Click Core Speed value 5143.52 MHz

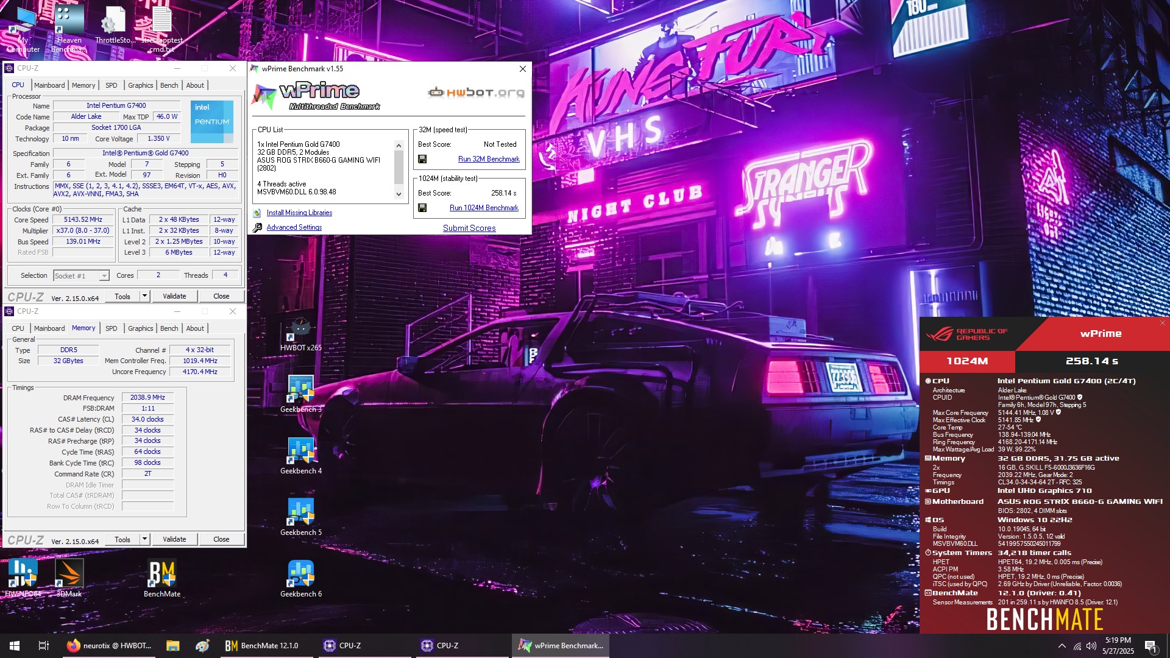(83, 220)
